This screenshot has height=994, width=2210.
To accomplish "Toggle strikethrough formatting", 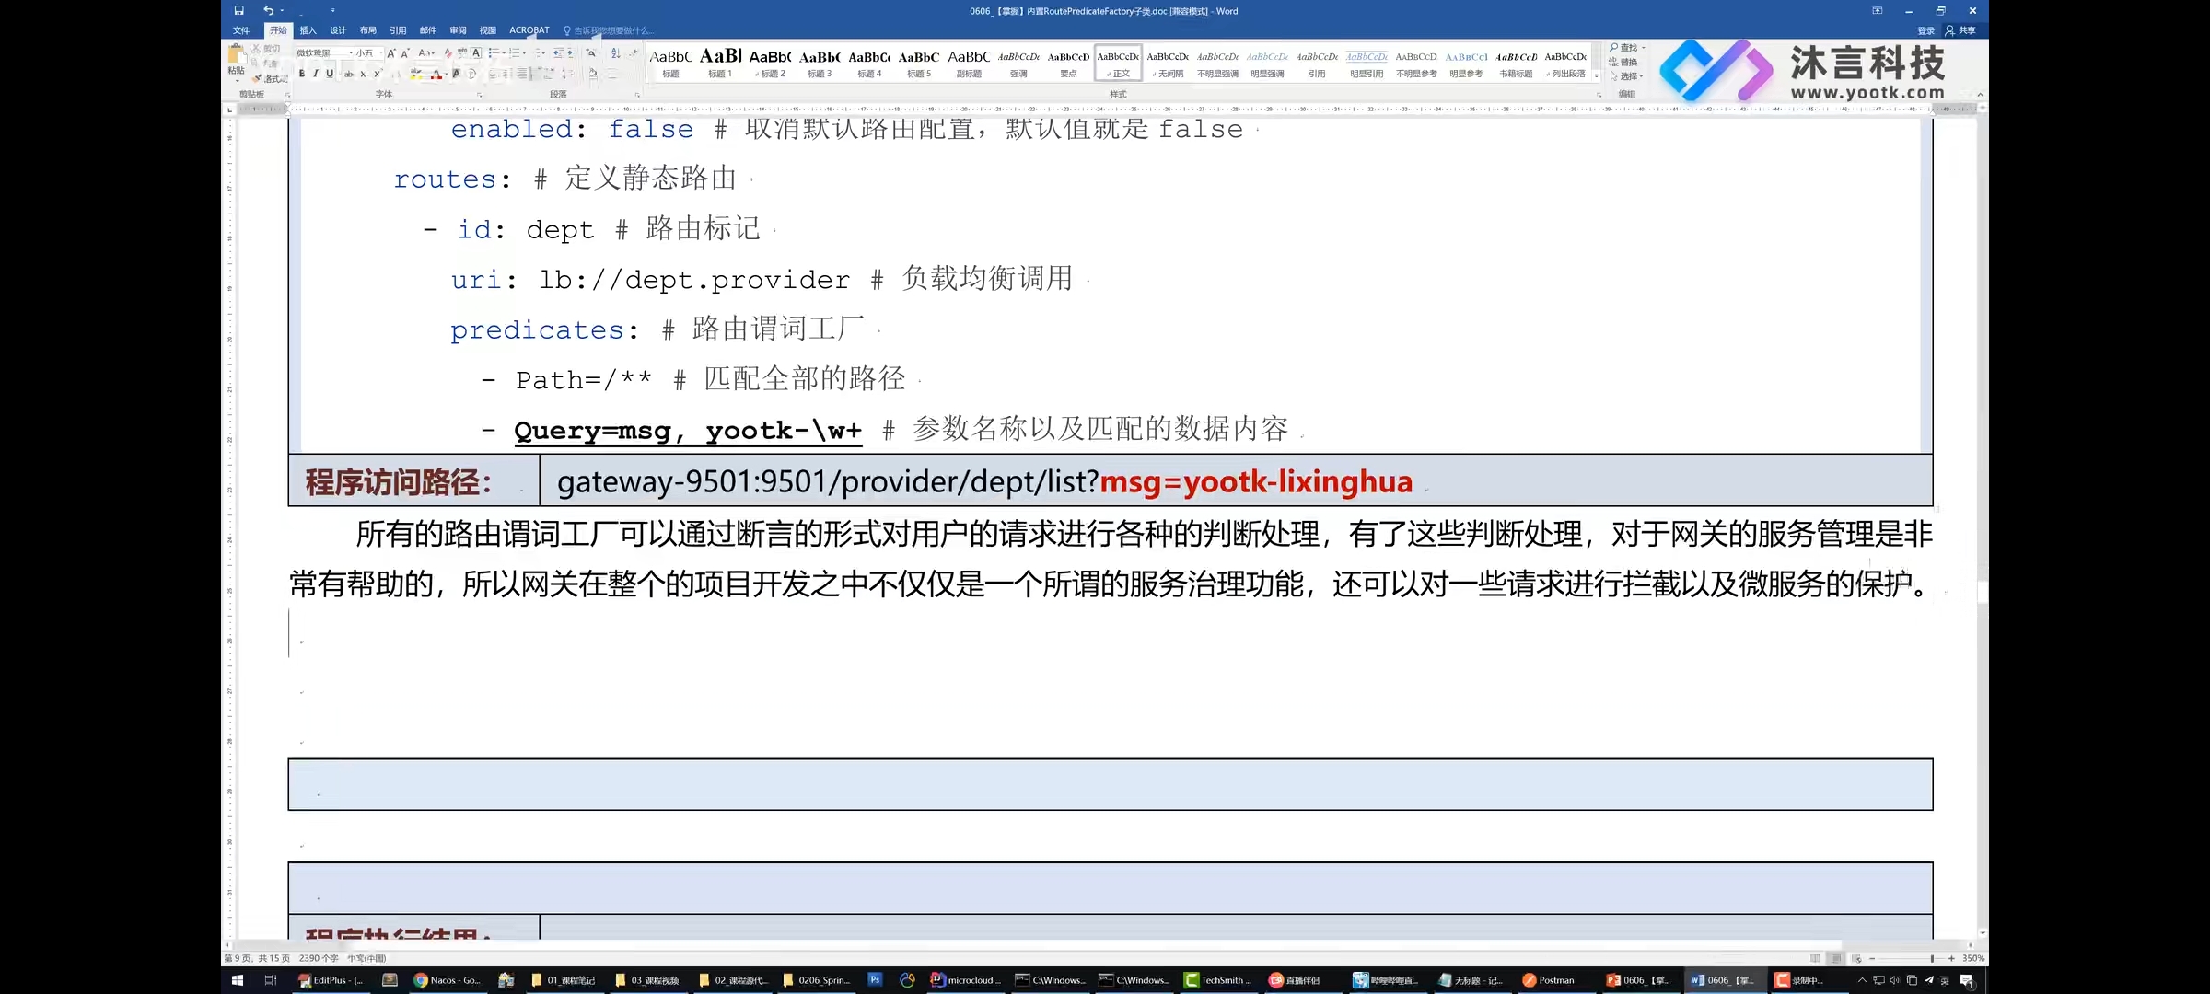I will 349,74.
